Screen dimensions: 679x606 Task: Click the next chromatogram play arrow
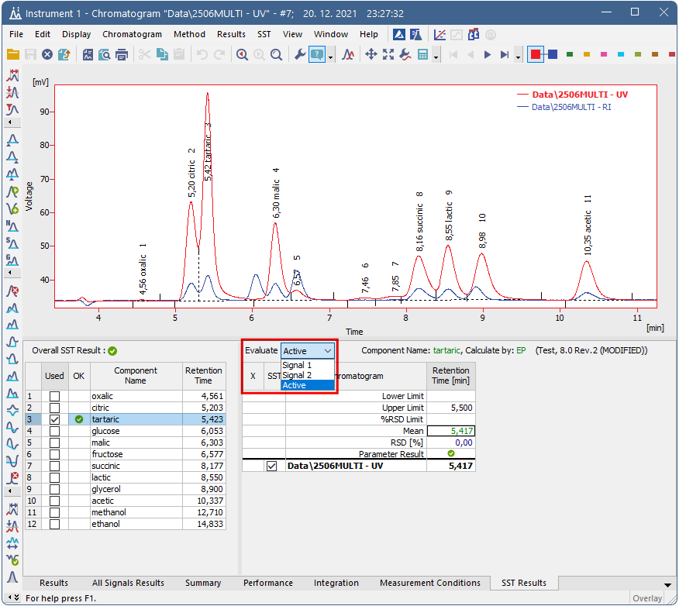488,54
